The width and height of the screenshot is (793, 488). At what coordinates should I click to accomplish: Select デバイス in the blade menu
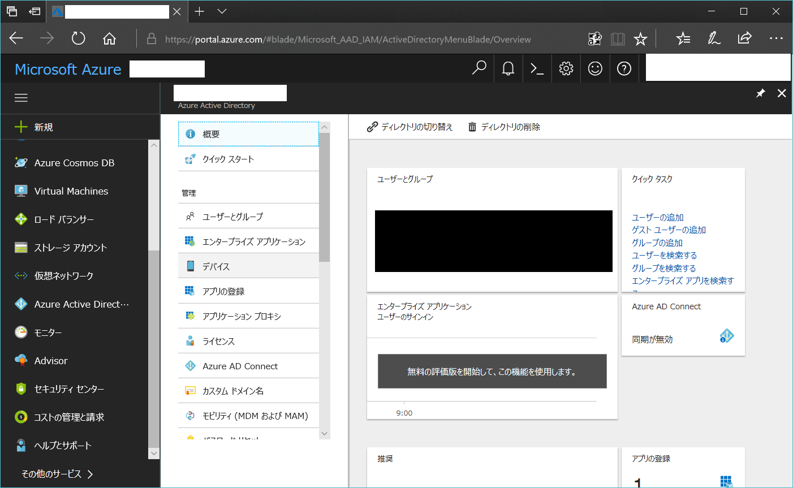tap(248, 266)
